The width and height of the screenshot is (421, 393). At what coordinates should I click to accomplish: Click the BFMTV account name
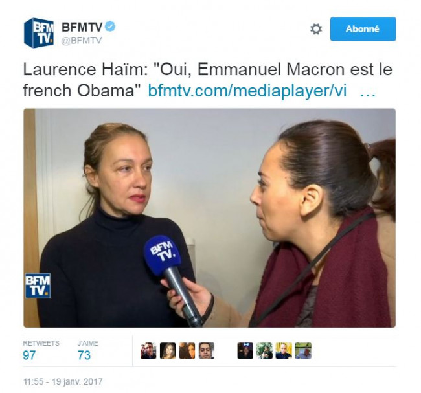tap(82, 27)
